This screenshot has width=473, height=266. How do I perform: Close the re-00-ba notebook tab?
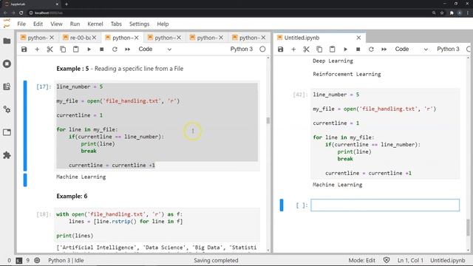click(94, 38)
